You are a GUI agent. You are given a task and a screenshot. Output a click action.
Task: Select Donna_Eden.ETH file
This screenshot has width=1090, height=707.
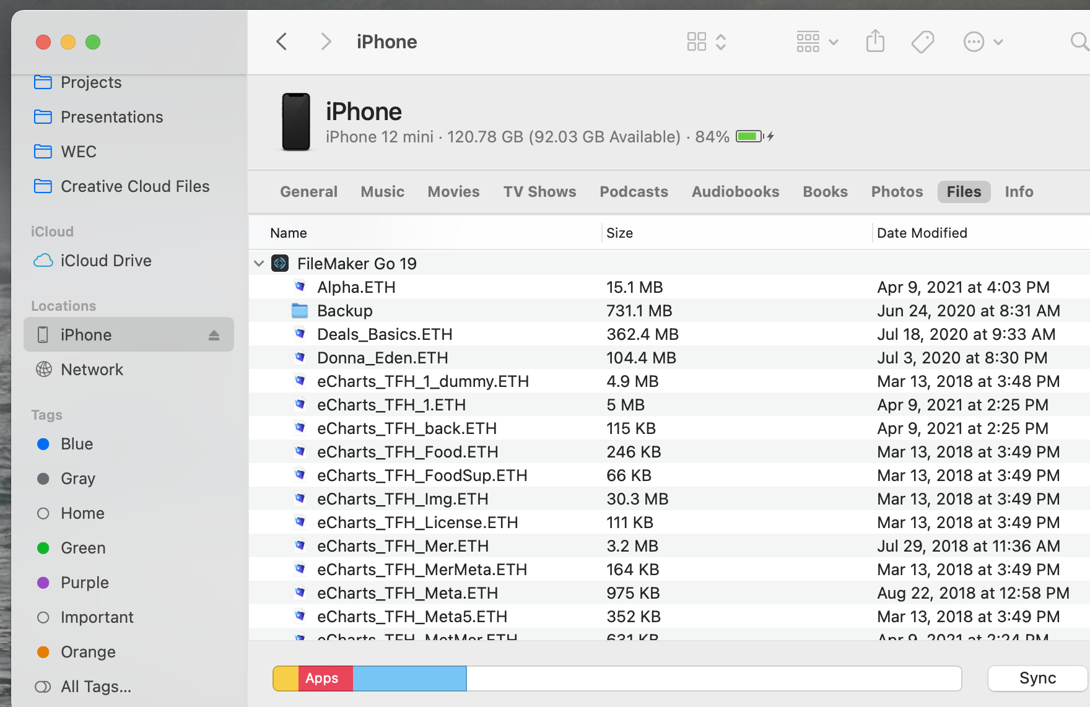click(x=669, y=358)
